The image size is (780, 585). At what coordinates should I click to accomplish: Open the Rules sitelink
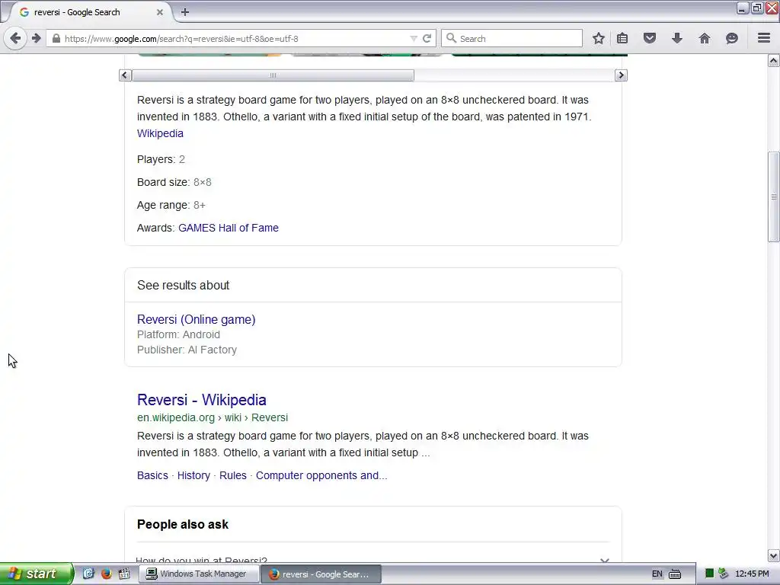click(x=233, y=475)
